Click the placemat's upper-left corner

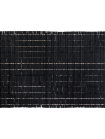point(1,32)
